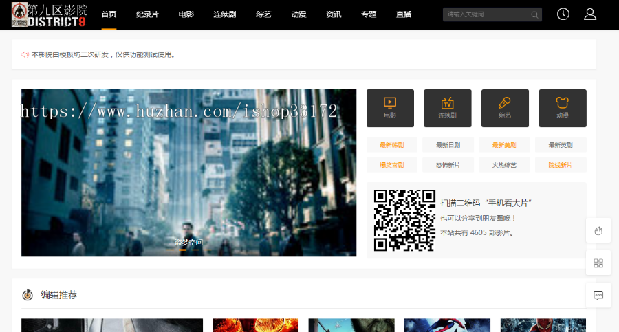Open the 盗梦空间 banner slide

click(x=188, y=173)
